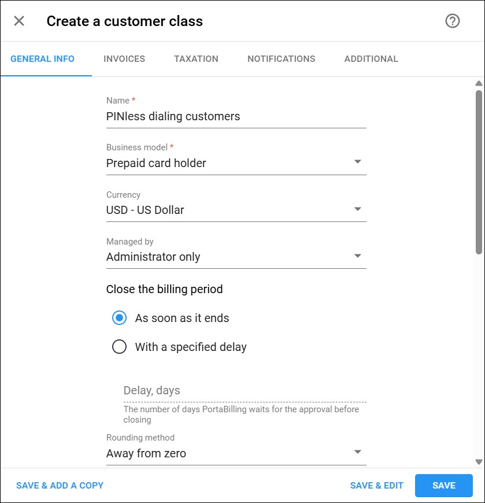The height and width of the screenshot is (503, 485).
Task: Click the scrollbar up arrow
Action: (479, 83)
